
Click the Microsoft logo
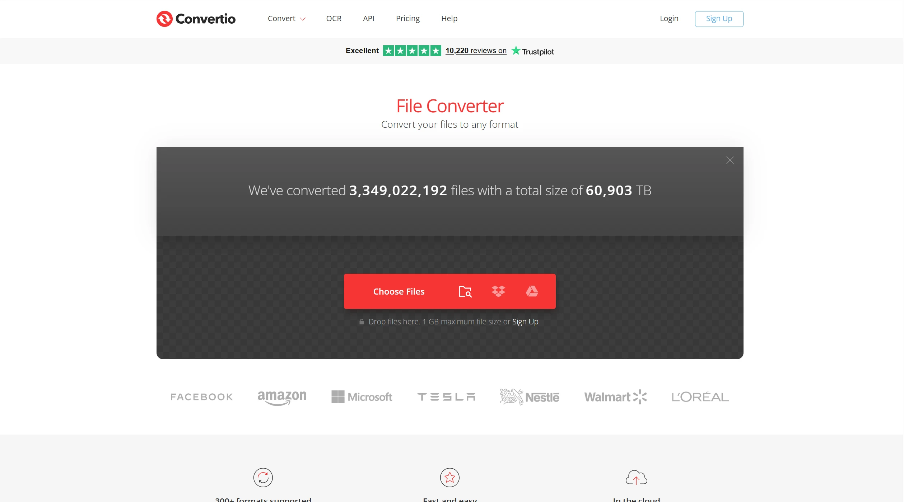[x=362, y=397]
